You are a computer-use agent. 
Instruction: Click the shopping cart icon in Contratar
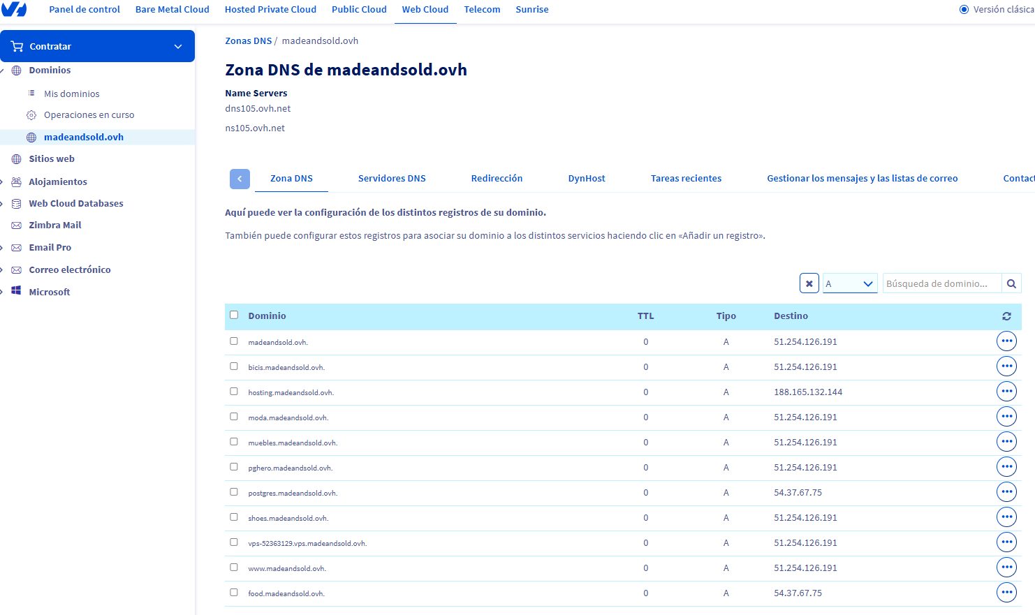17,46
